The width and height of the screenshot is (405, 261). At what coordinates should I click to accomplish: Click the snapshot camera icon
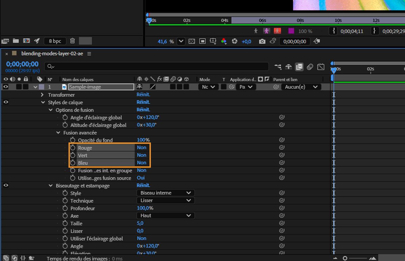(262, 41)
